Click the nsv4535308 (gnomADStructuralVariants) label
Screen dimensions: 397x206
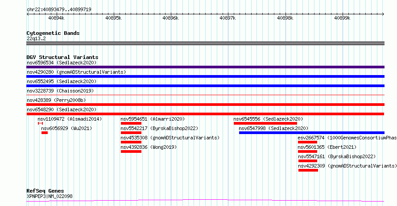pyautogui.click(x=170, y=138)
